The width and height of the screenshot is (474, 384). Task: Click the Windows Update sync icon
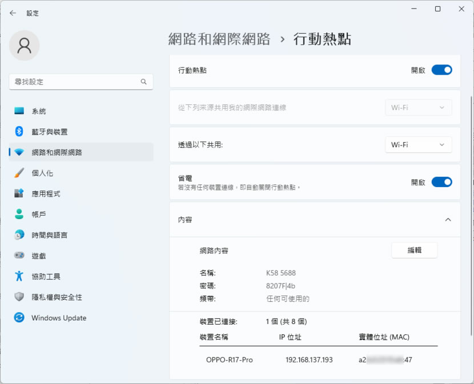pos(19,318)
